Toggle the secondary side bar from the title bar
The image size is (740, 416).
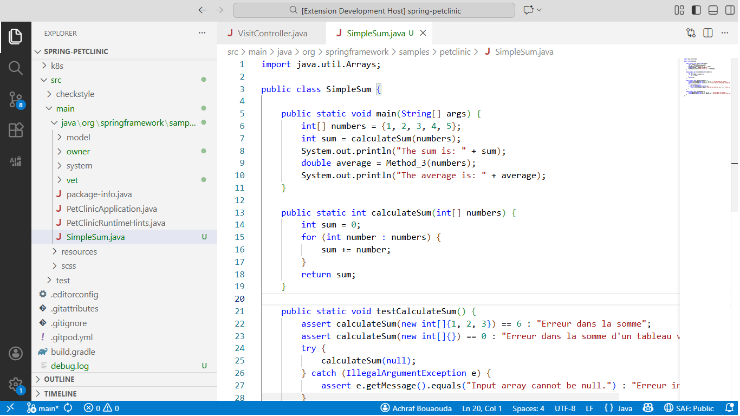(729, 10)
